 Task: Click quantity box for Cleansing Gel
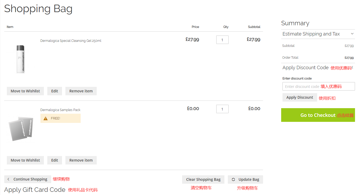click(222, 40)
